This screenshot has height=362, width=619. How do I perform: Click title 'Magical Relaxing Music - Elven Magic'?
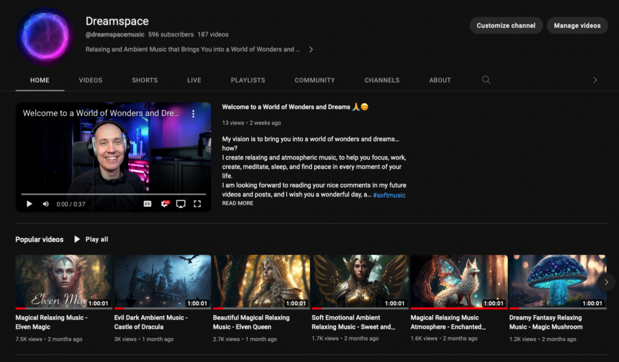51,322
